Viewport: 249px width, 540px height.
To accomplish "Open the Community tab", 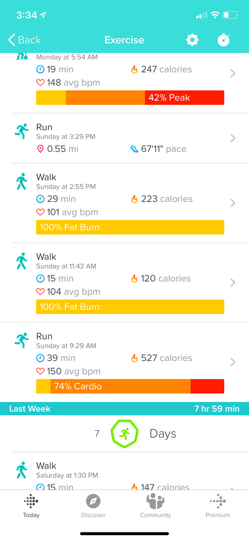I will pos(155,506).
